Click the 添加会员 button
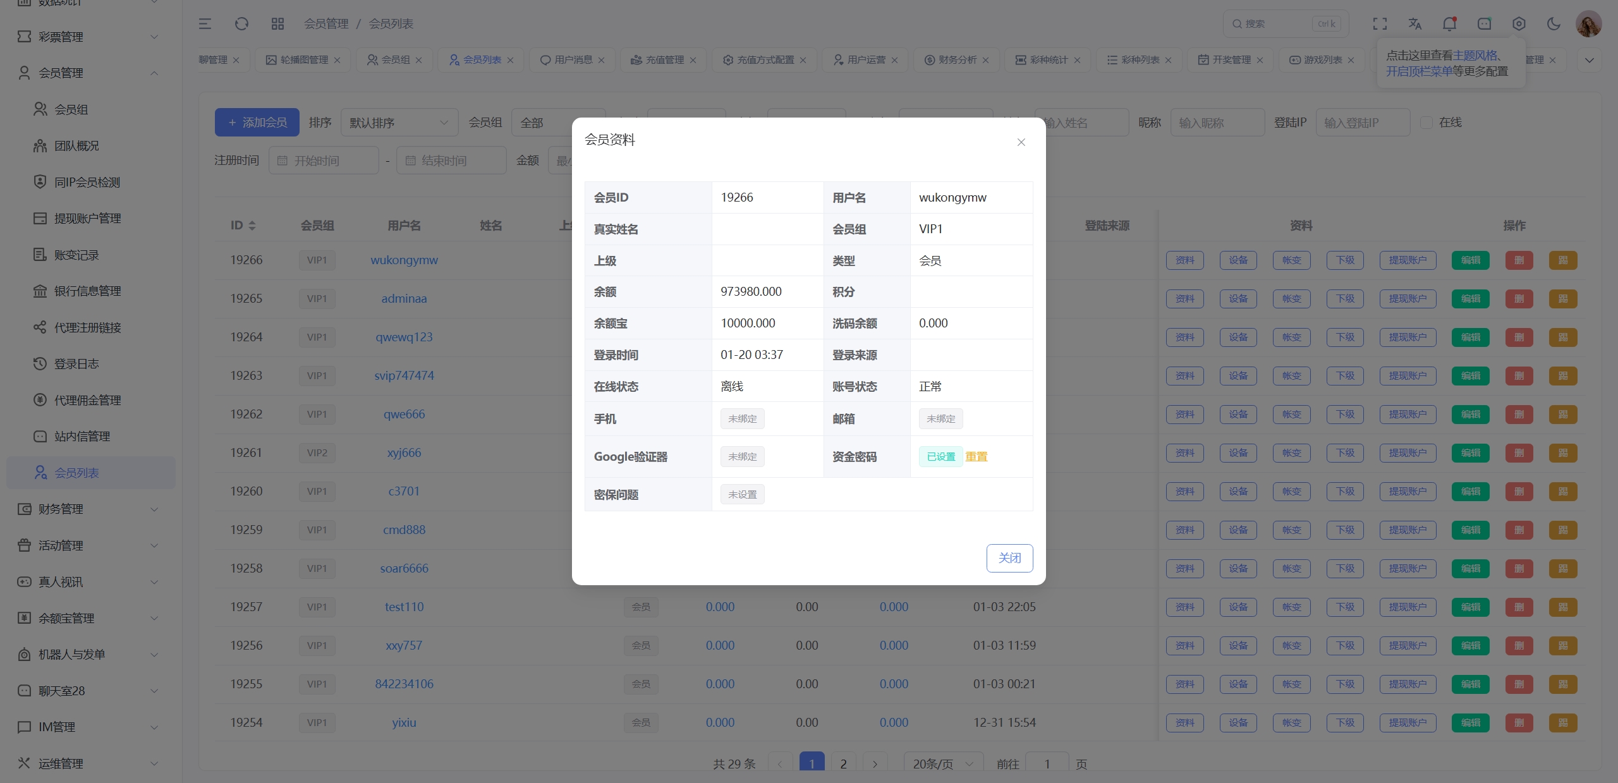This screenshot has height=783, width=1618. pos(257,122)
